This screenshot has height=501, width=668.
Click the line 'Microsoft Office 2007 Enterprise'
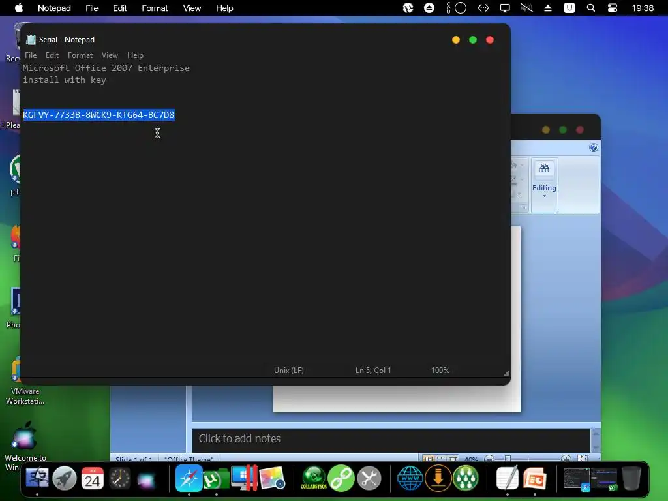coord(106,68)
